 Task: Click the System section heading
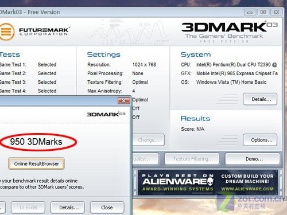click(196, 54)
